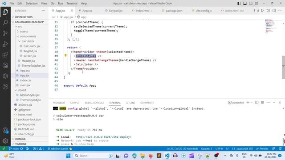Toggle secondary side bar layout icon
Screen dimensions: 285x160
[251, 3]
